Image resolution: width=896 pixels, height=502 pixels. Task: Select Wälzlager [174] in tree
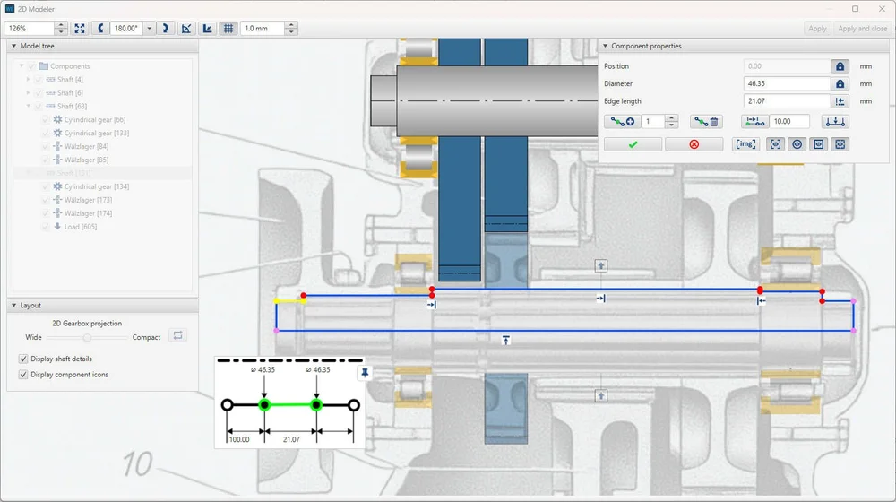[x=88, y=213]
